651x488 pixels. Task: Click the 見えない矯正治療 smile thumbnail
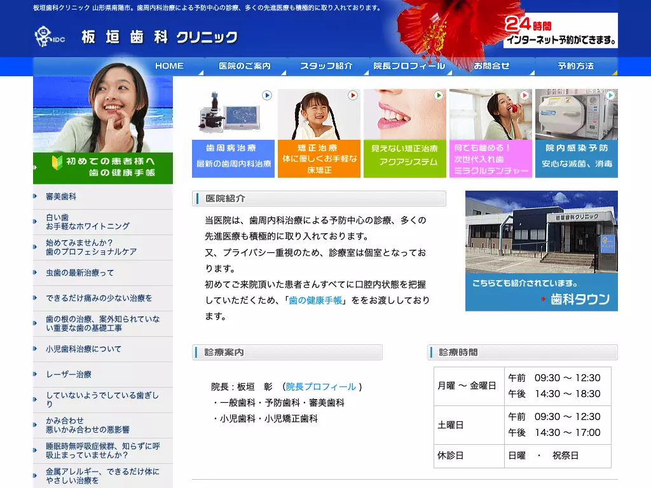pos(405,114)
